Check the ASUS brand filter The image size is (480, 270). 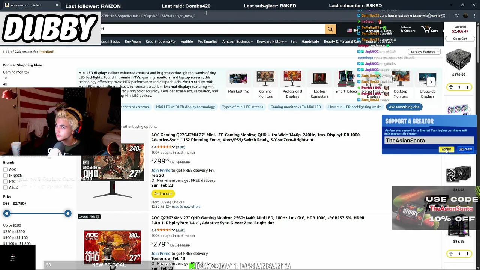tap(5, 187)
